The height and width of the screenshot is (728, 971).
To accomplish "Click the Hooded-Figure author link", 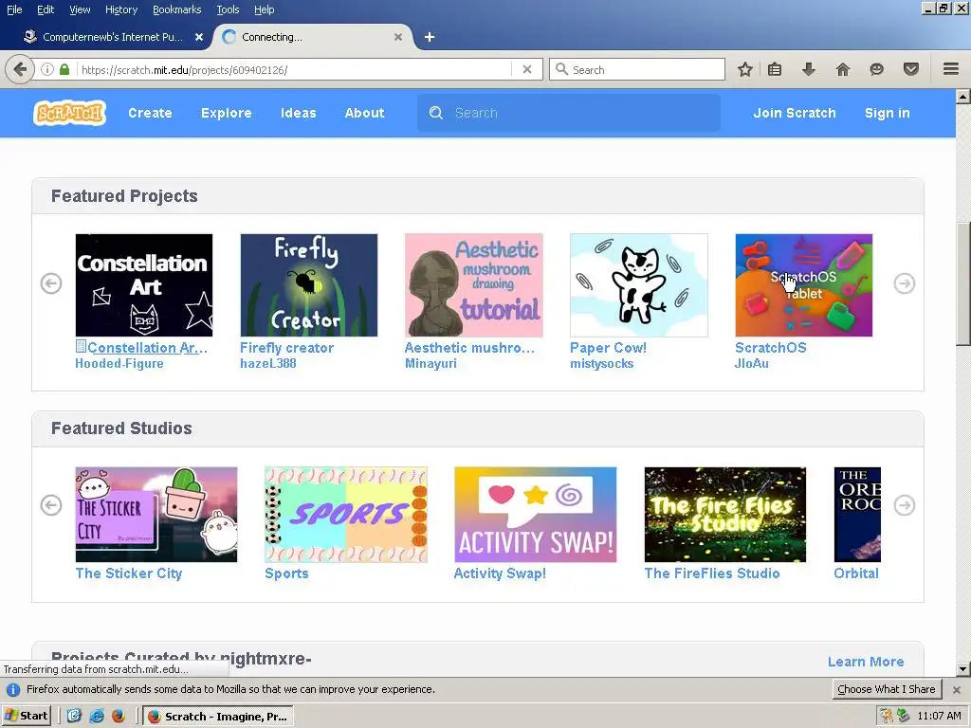I will pos(119,363).
